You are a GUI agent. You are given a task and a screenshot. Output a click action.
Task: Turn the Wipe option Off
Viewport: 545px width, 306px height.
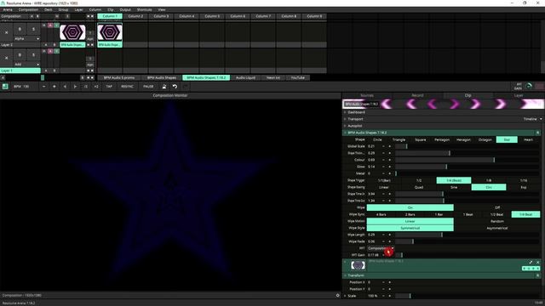pyautogui.click(x=497, y=207)
